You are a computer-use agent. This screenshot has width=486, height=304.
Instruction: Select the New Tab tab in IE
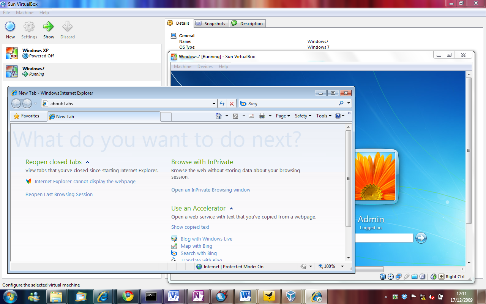click(103, 117)
